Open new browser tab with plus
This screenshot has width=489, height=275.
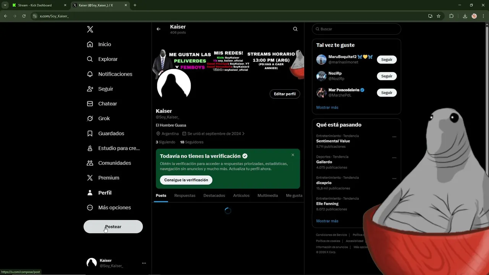135,5
